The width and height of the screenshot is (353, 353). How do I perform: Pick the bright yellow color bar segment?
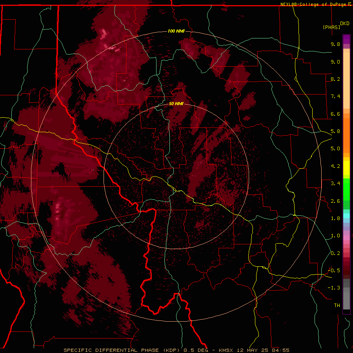[346, 168]
